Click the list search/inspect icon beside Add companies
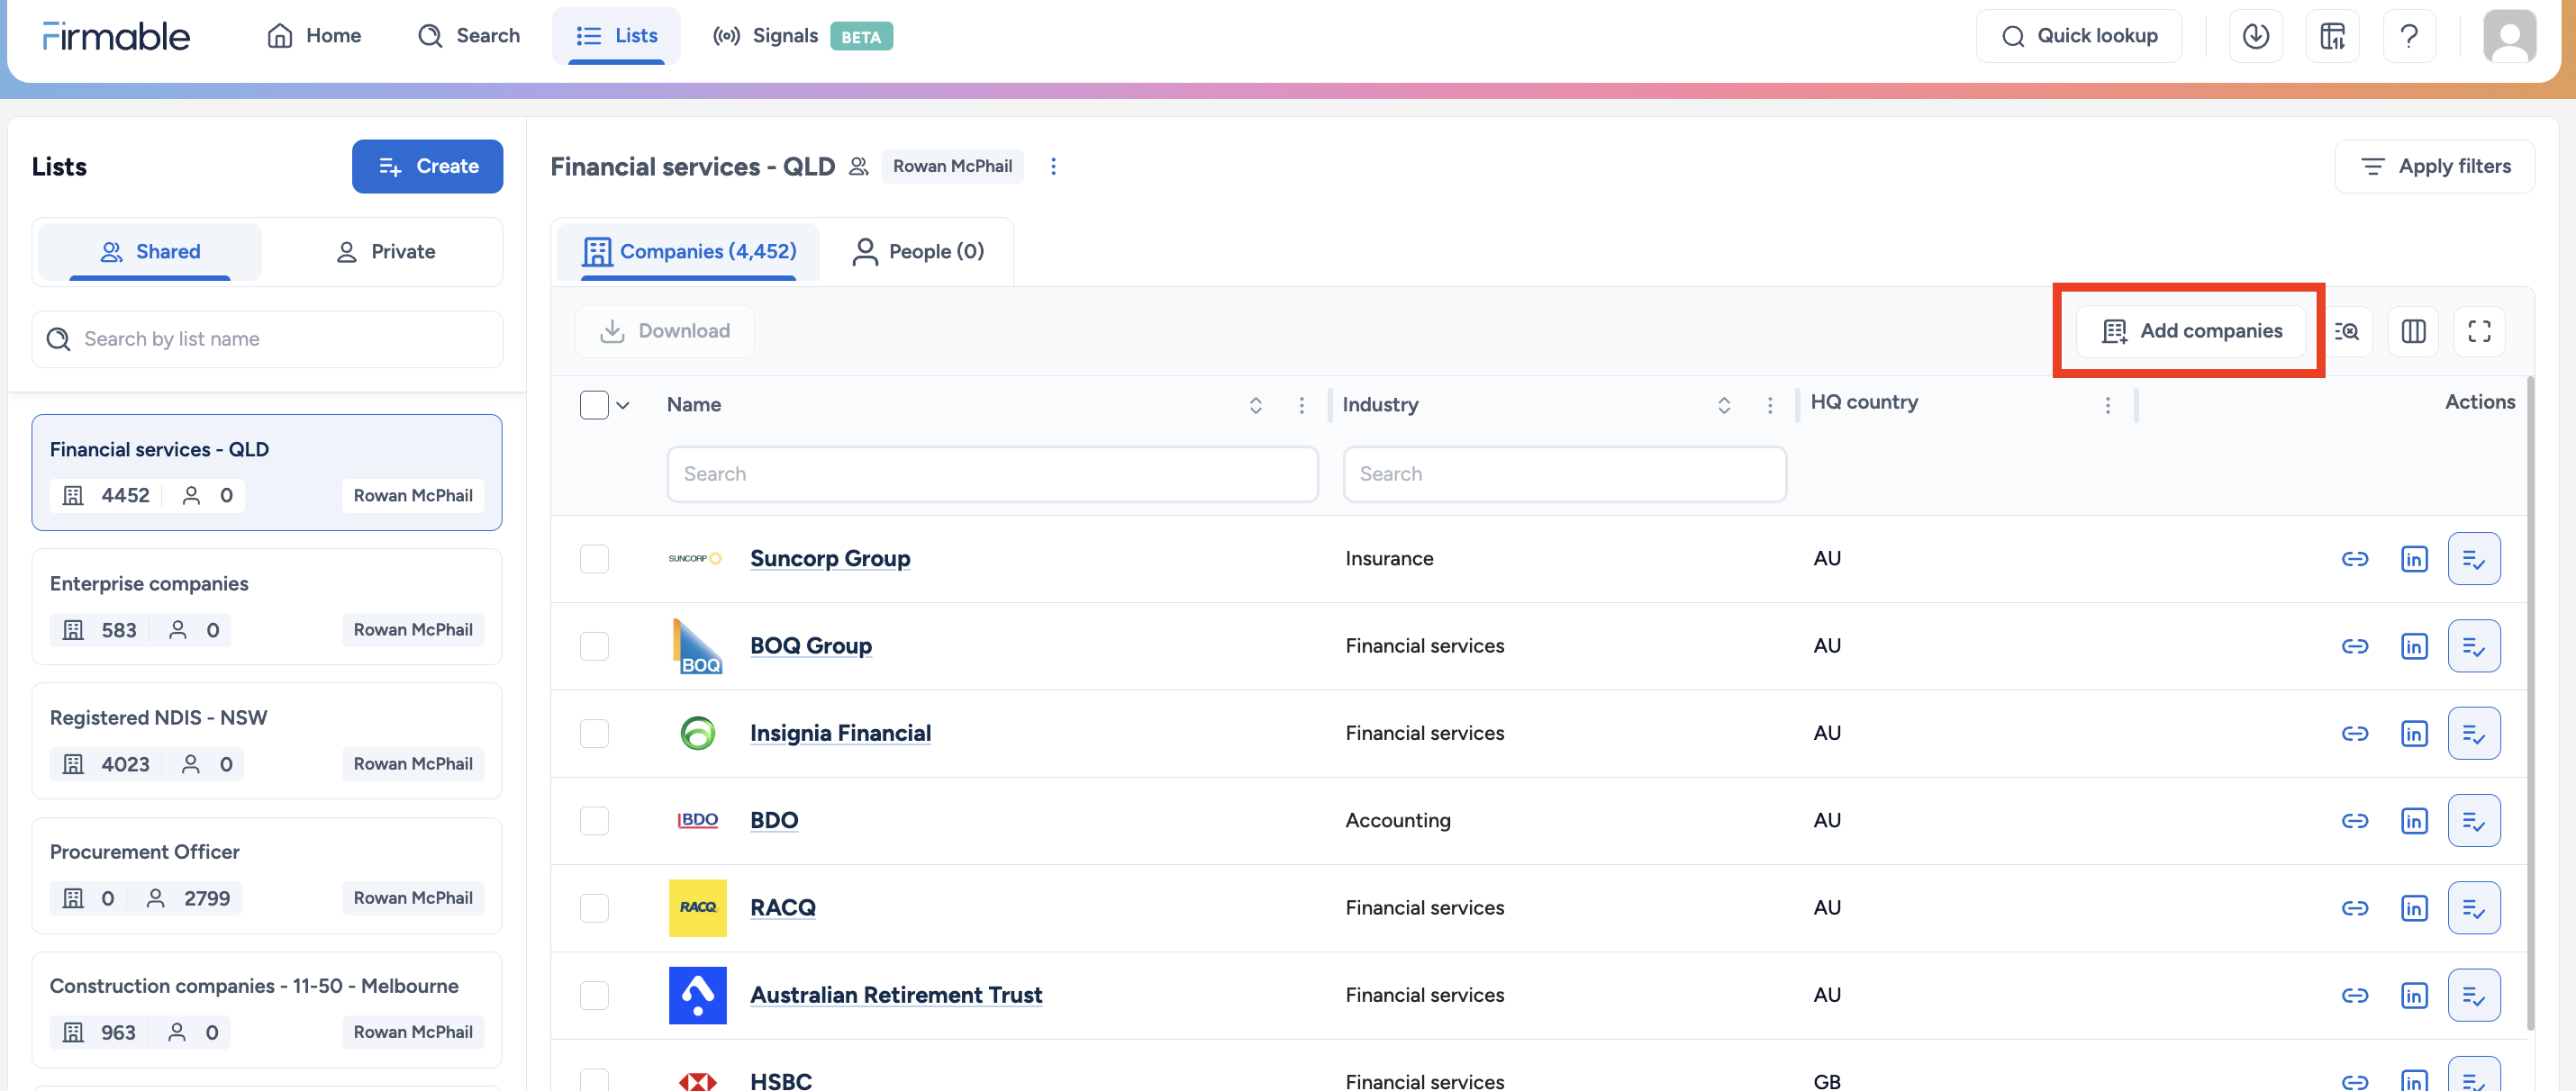The height and width of the screenshot is (1091, 2576). coord(2346,330)
